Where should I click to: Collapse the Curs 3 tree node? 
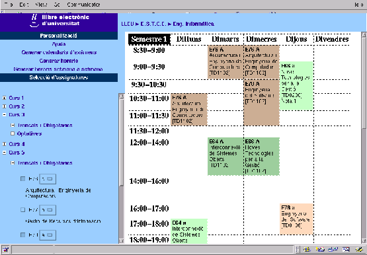pos(4,115)
